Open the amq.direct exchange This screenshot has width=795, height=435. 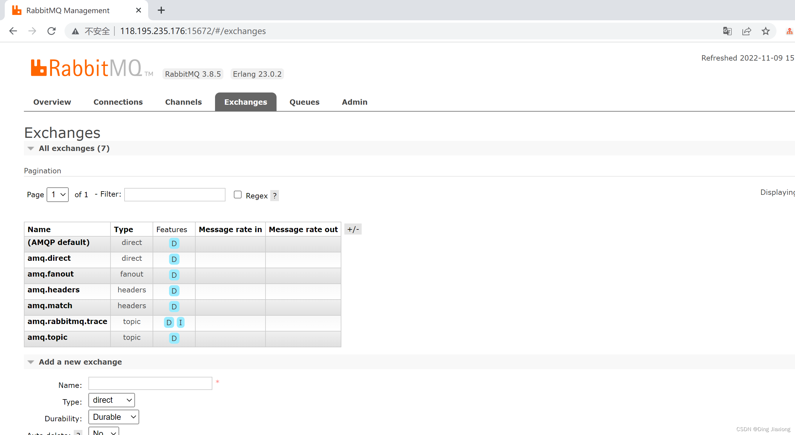49,258
